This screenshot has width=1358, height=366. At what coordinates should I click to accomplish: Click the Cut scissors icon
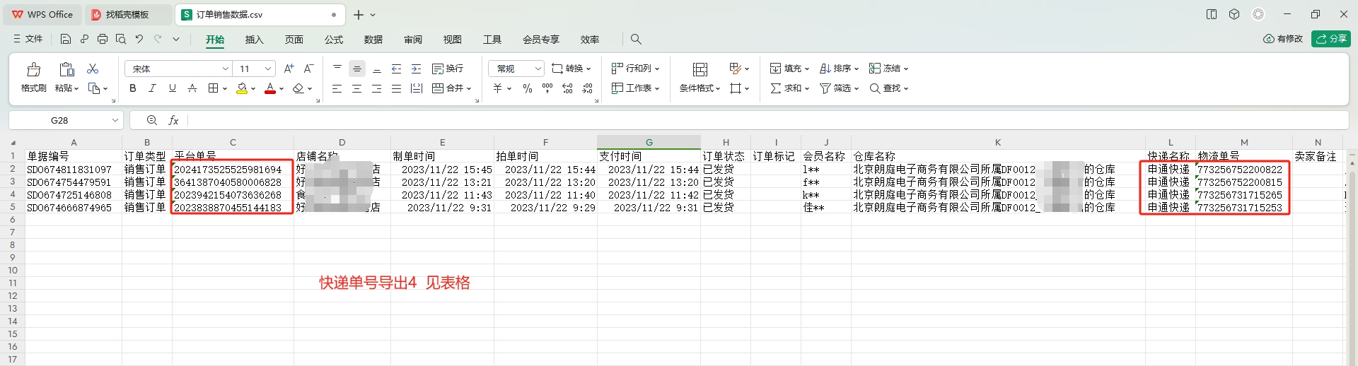(93, 69)
